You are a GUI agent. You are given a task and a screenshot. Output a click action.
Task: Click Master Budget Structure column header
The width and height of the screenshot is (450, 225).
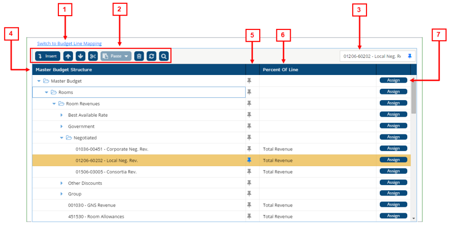point(64,70)
